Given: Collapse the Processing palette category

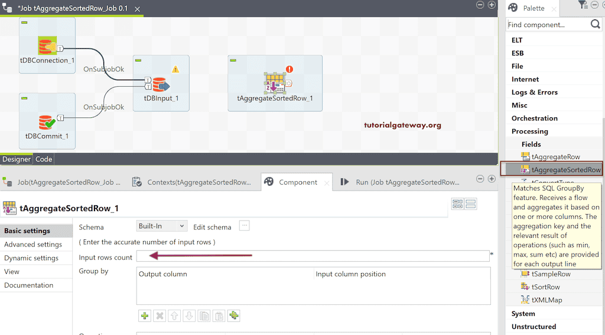Looking at the screenshot, I should coord(530,132).
